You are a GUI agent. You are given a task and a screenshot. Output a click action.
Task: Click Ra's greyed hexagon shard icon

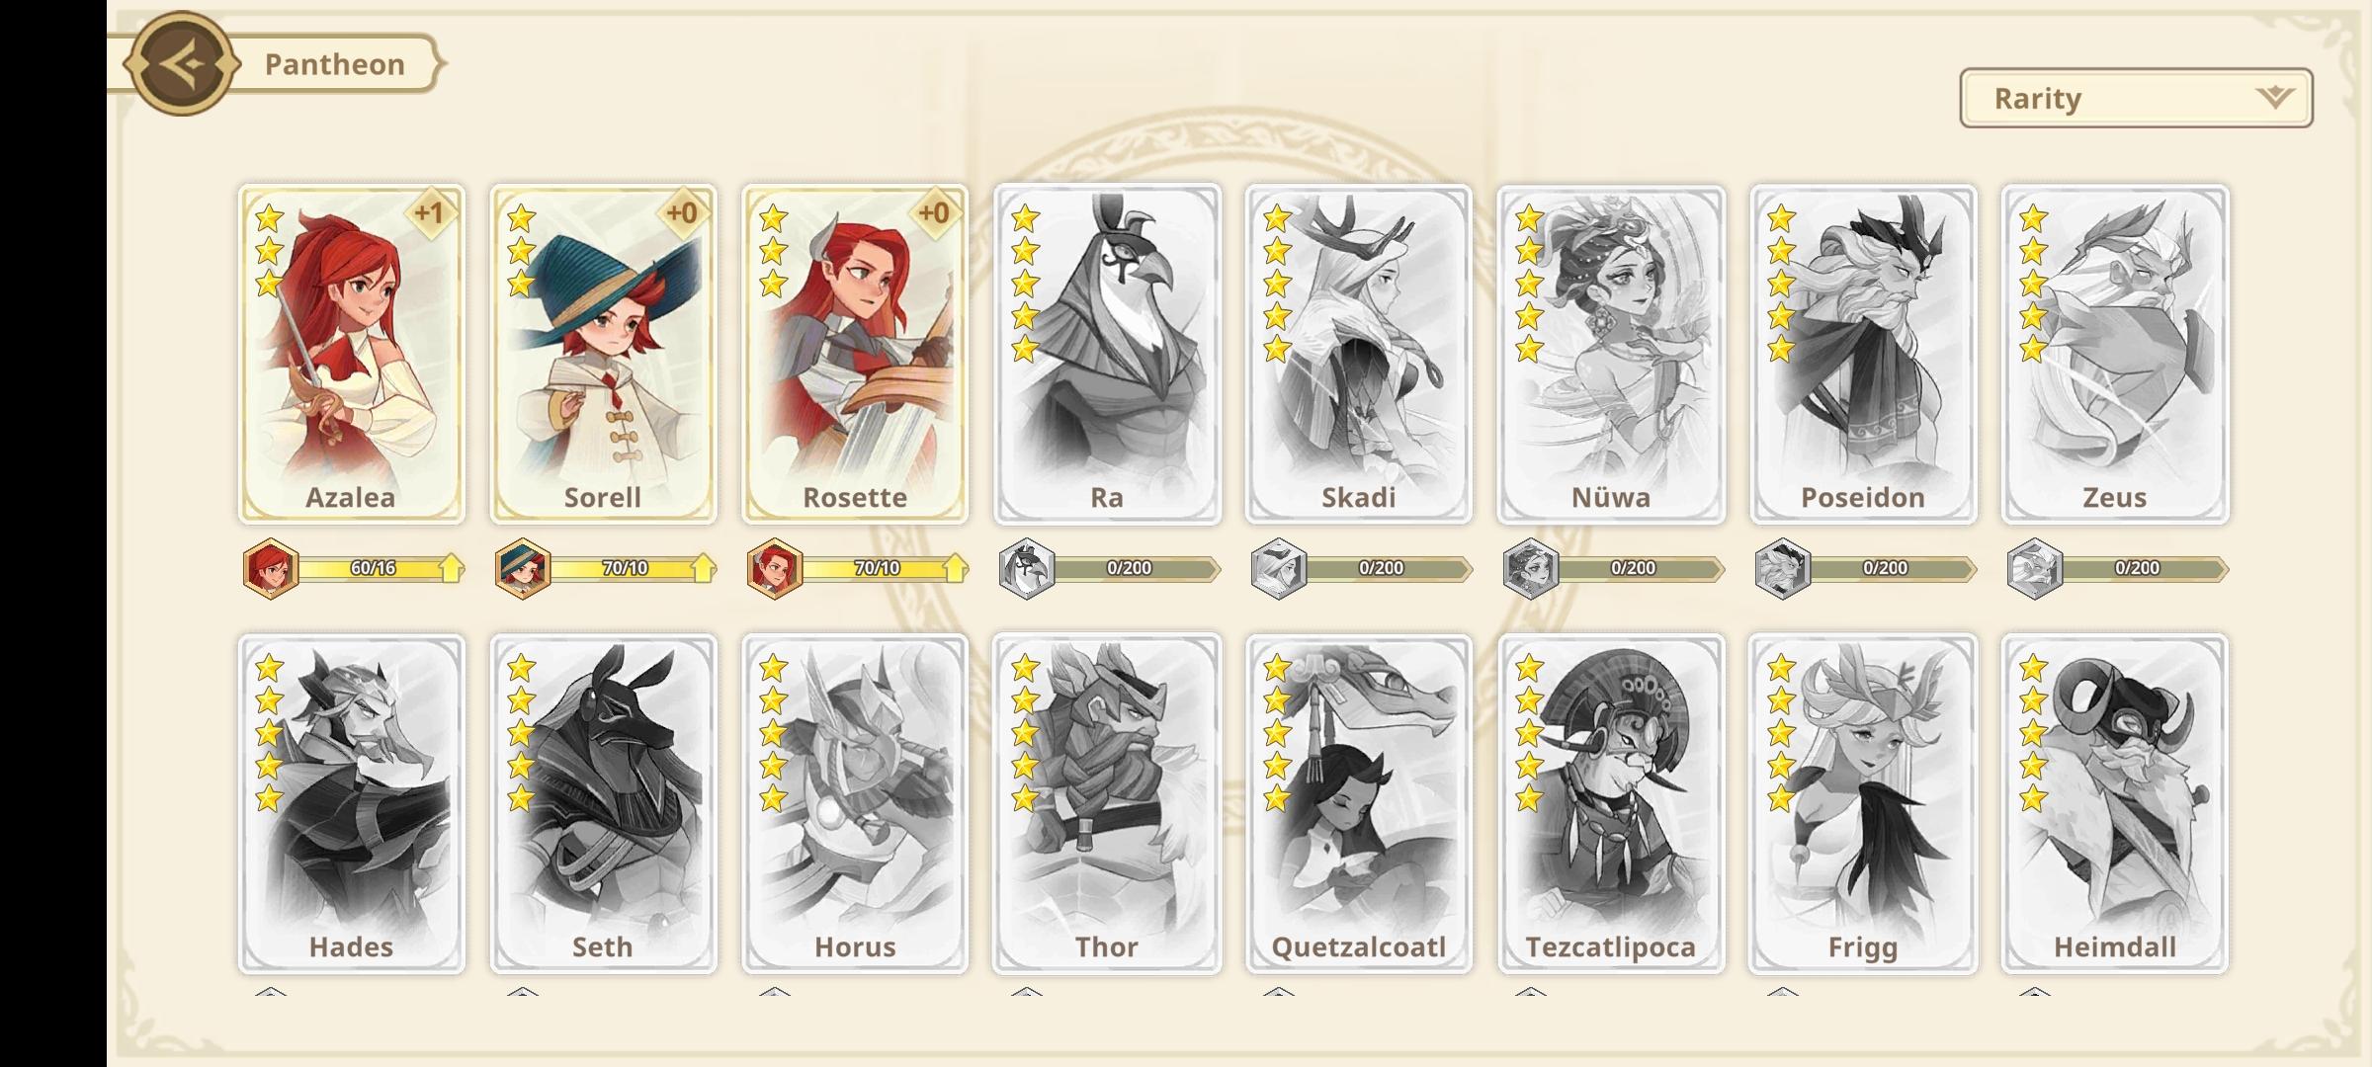[1027, 568]
